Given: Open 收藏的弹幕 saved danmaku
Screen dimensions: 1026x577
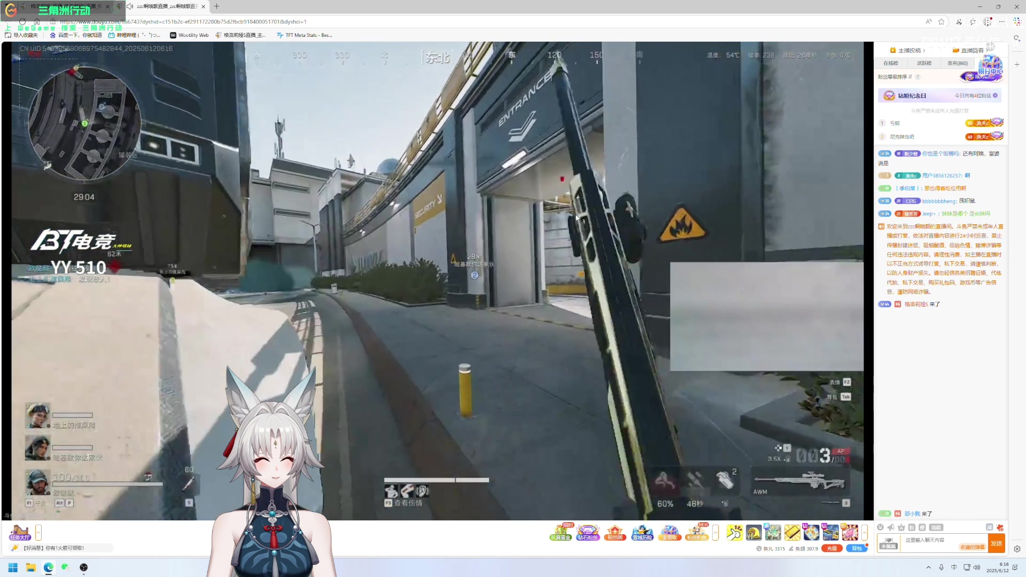Looking at the screenshot, I should 973,547.
